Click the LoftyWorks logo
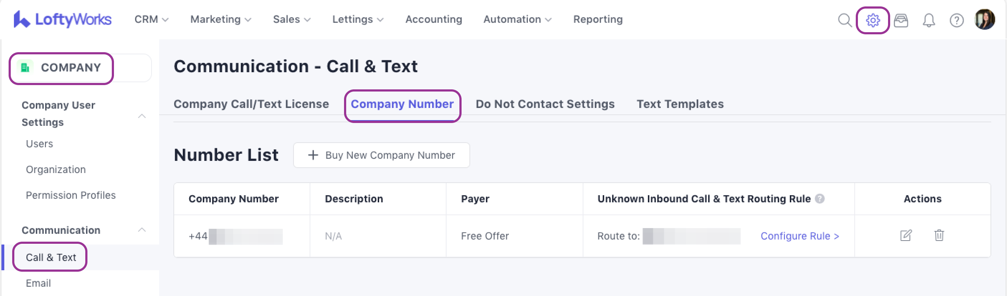Viewport: 1007px width, 296px height. point(63,19)
